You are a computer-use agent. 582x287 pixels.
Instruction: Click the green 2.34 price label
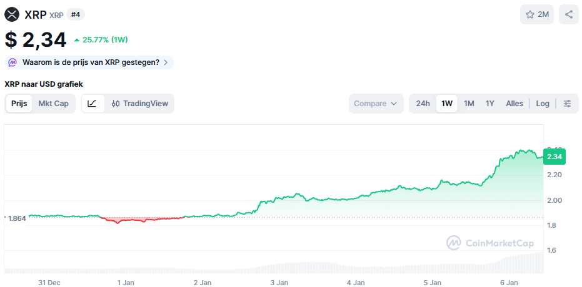pos(554,157)
